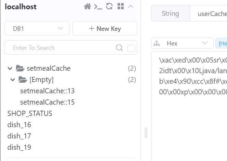Viewport: 227px width, 161px height.
Task: Click the [Empty] folder icon
Action: tap(23, 80)
